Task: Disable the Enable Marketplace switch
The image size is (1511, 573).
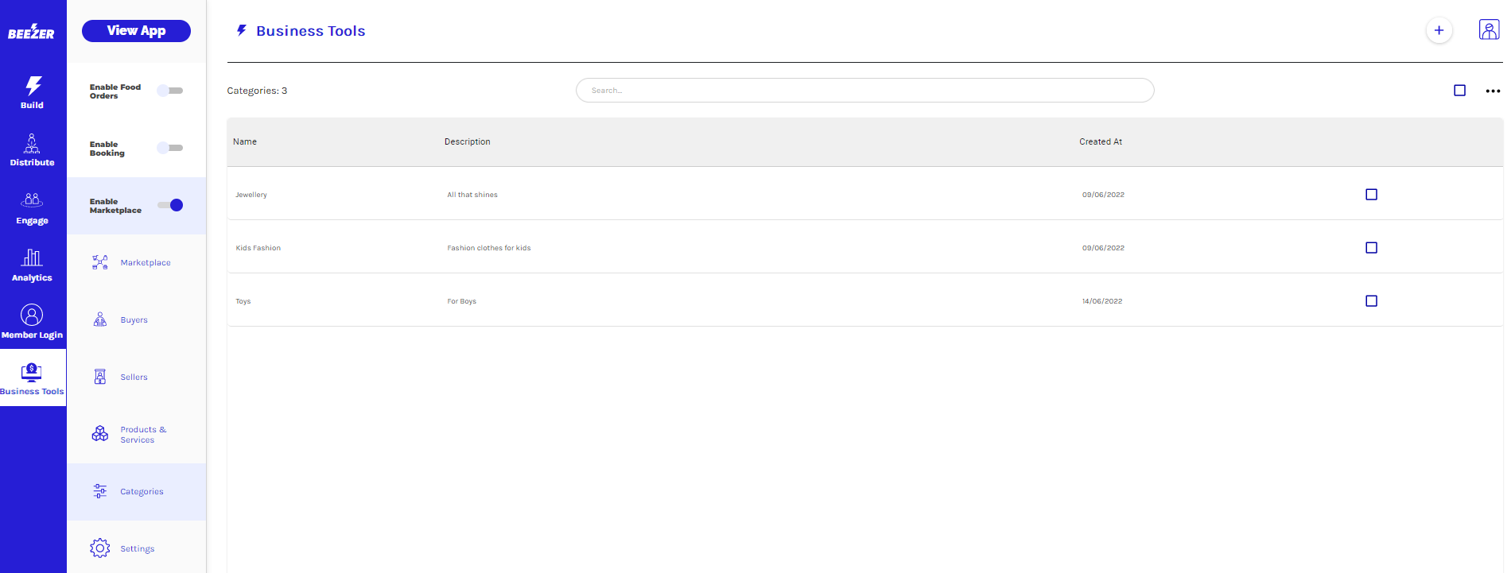Action: 170,205
